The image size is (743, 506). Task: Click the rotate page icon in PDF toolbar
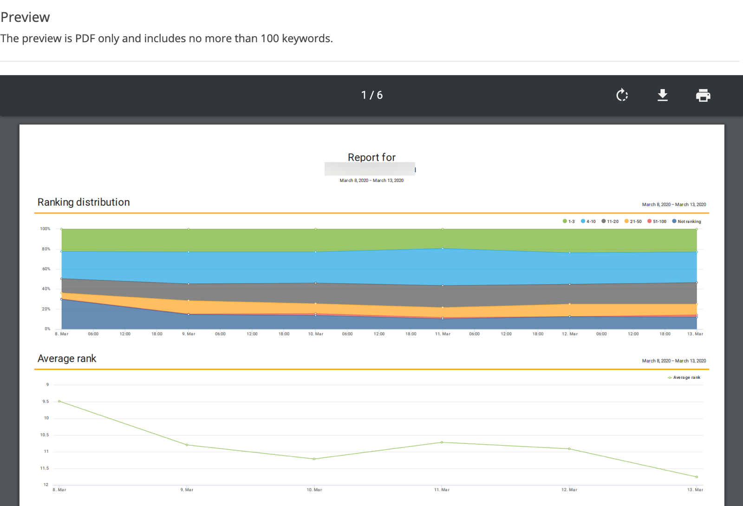(622, 95)
